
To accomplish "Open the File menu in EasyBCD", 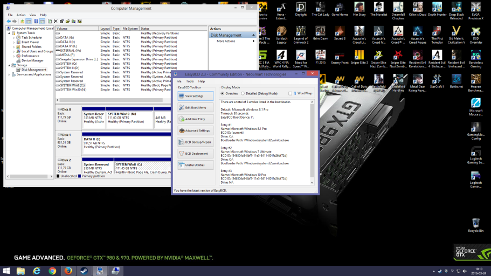I will point(179,81).
